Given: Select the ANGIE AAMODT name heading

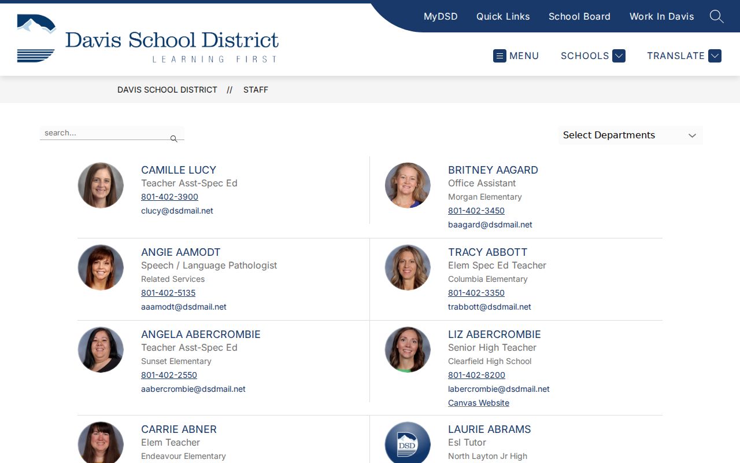Looking at the screenshot, I should pos(181,252).
